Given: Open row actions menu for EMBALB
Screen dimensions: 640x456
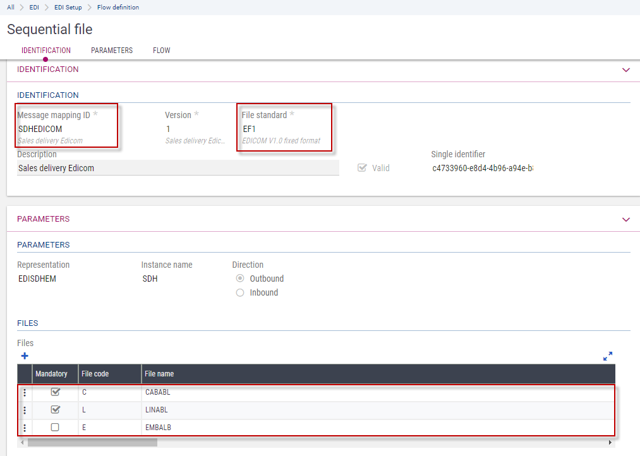Looking at the screenshot, I should [25, 428].
